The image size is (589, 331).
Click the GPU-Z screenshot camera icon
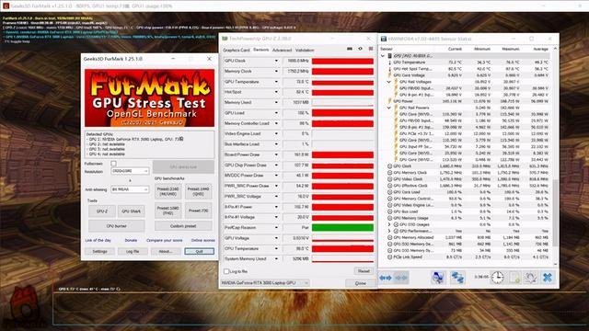tap(350, 49)
